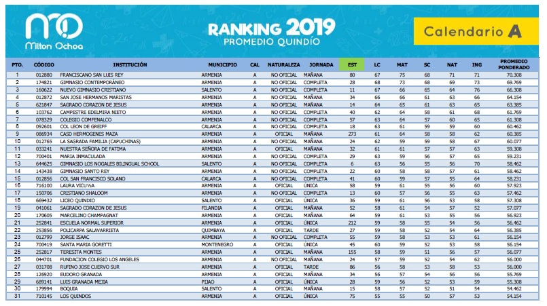The height and width of the screenshot is (306, 547).
Task: Click code 012880 in the first row
Action: click(x=43, y=75)
